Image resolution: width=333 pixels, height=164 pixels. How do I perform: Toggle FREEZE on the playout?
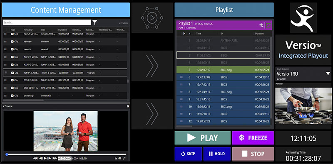253,138
